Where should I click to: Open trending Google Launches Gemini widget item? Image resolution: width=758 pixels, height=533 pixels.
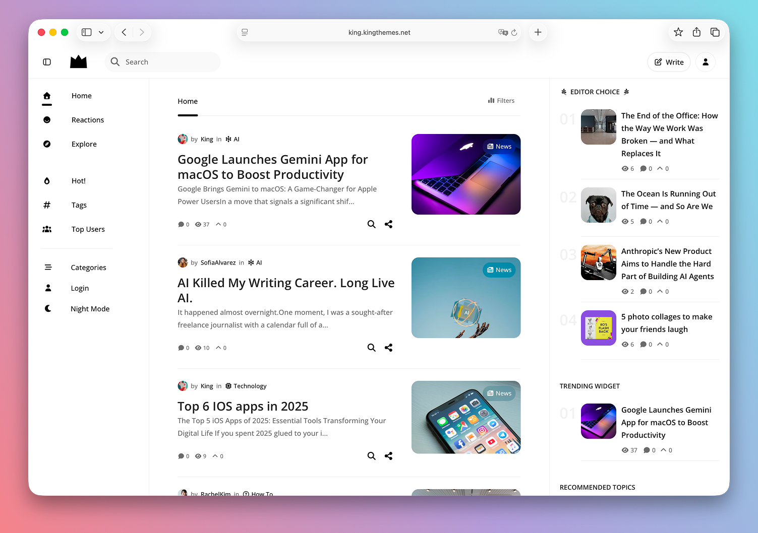(x=666, y=422)
